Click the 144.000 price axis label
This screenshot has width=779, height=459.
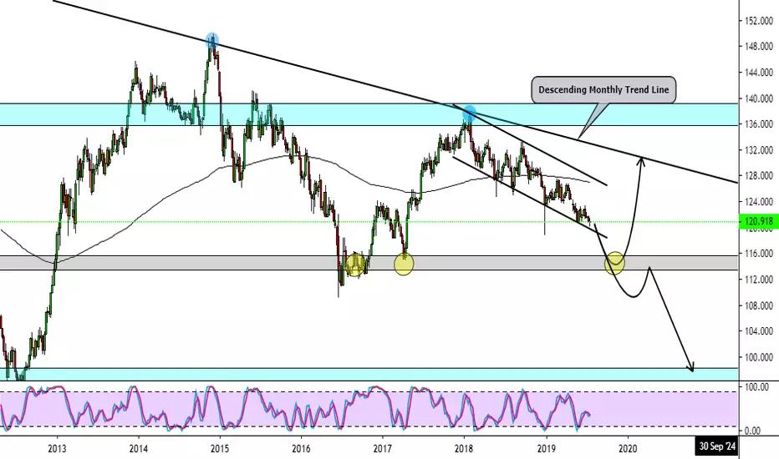coord(759,73)
